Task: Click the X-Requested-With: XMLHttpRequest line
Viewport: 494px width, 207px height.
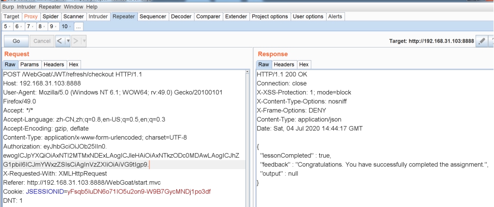Action: 55,174
